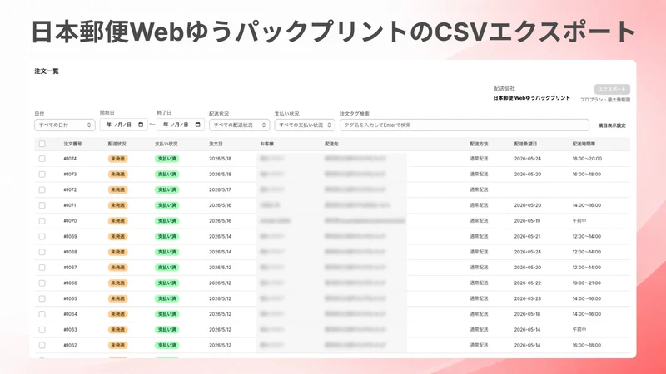Click 未発送 badge on order #1062
Viewport: 666px width, 374px height.
(x=117, y=345)
